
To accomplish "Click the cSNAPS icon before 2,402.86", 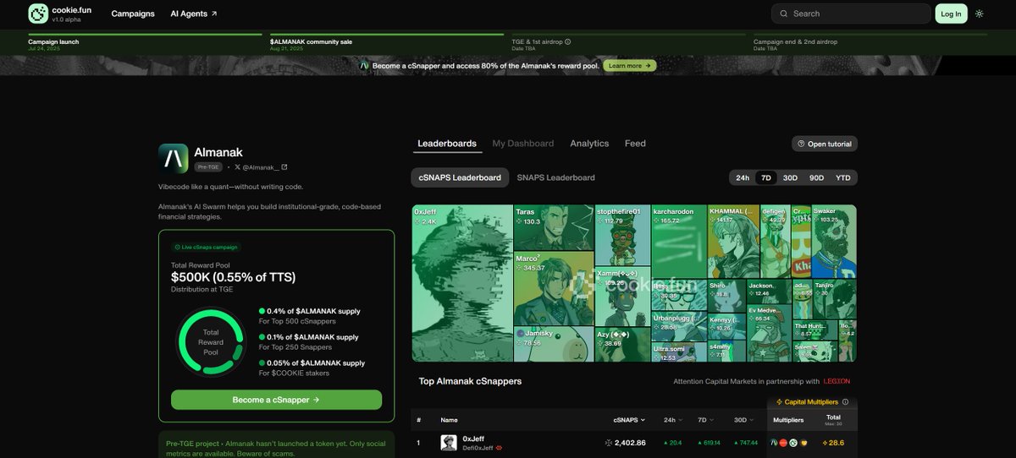I will click(x=609, y=443).
